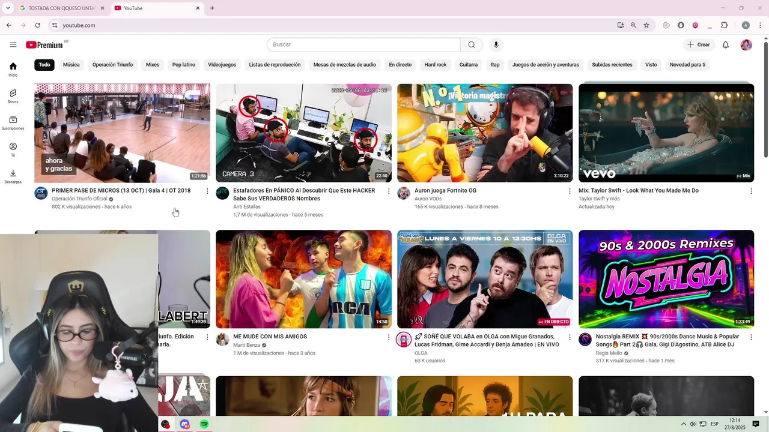
Task: Open the account avatar menu
Action: (746, 45)
